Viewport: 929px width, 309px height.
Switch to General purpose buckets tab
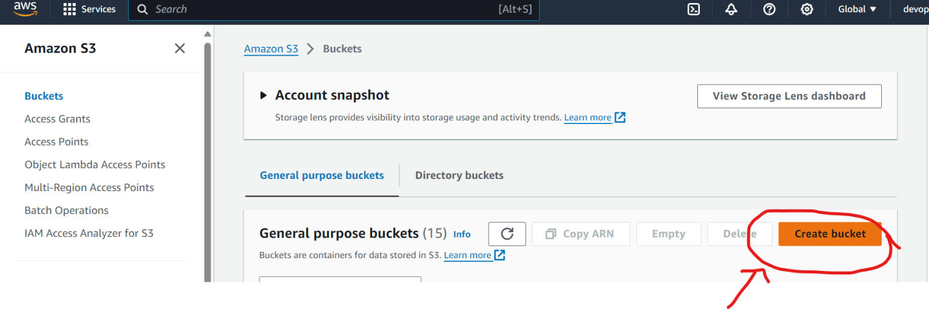click(322, 175)
